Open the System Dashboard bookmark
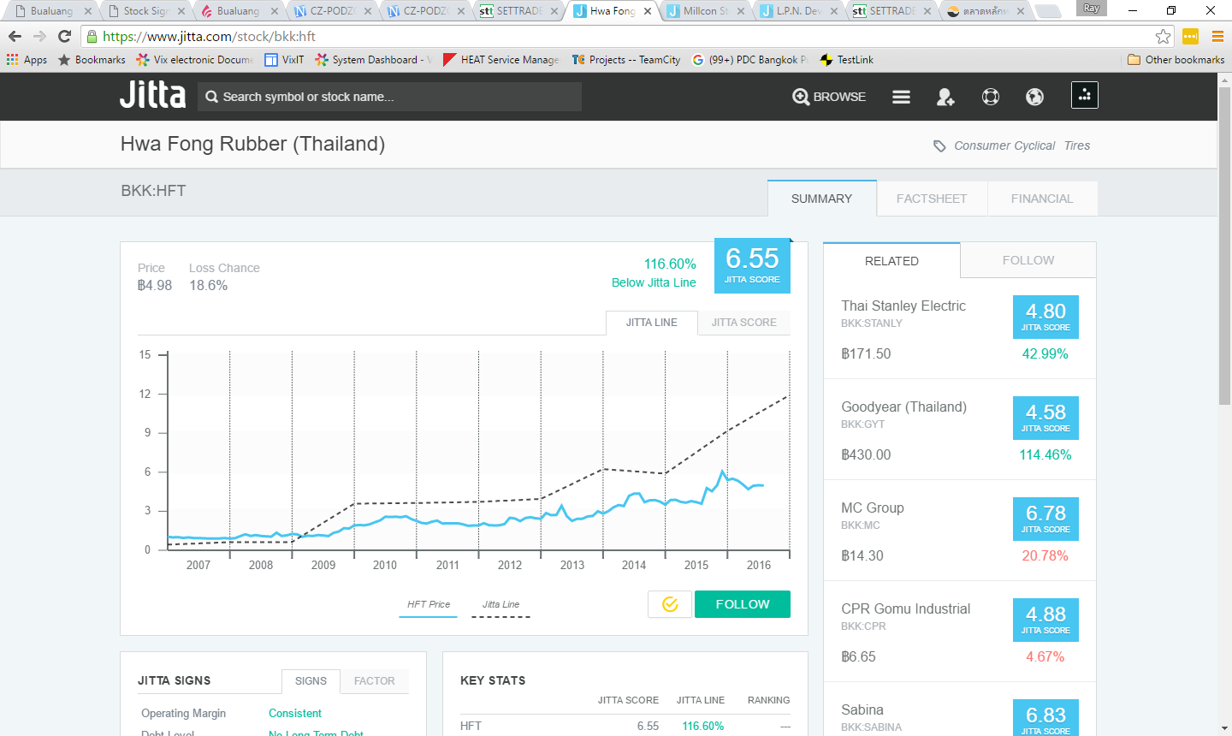1232x736 pixels. tap(373, 60)
